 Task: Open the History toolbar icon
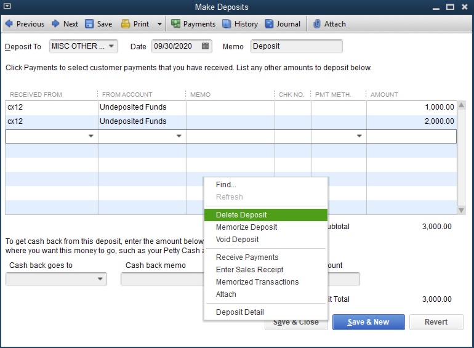point(227,24)
